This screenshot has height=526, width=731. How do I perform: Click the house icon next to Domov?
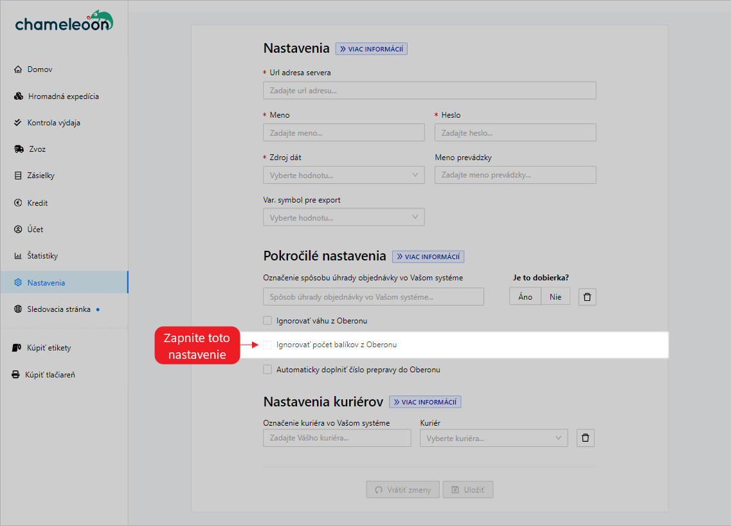18,69
